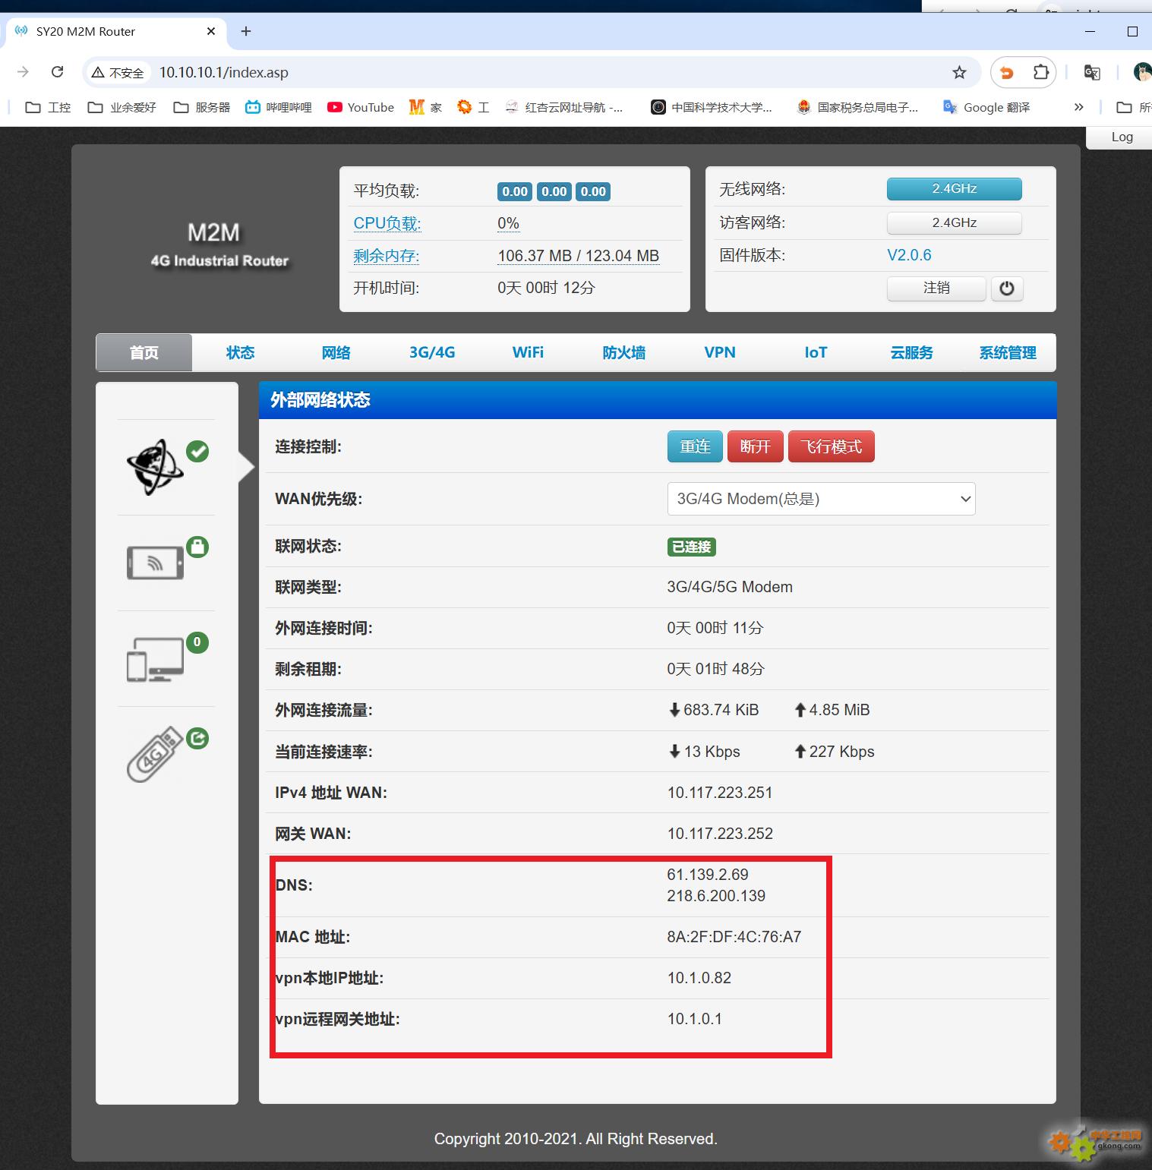Image resolution: width=1152 pixels, height=1170 pixels.
Task: Enable flight mode with 飞行模式 button
Action: [831, 446]
